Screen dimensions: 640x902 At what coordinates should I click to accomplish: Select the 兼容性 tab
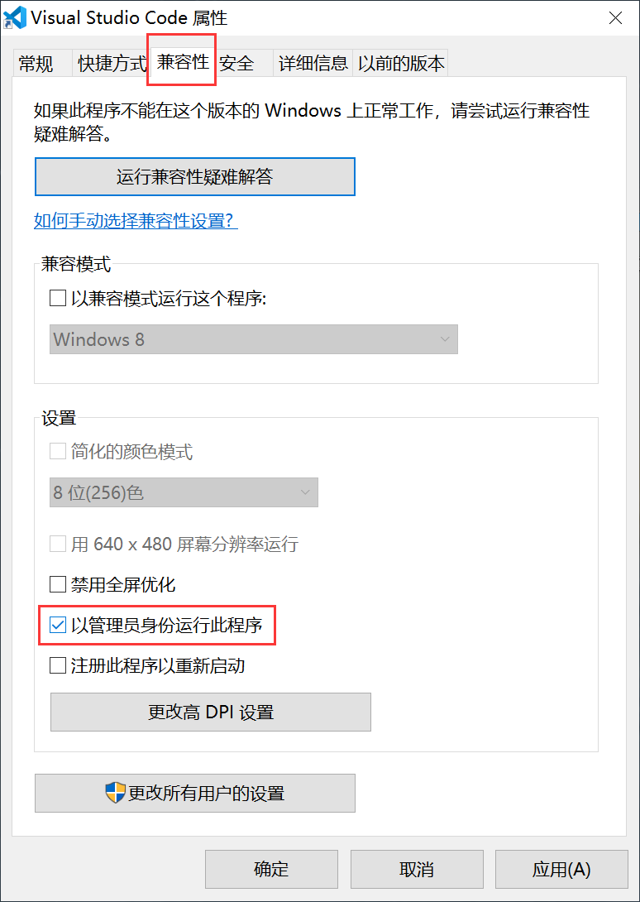[x=182, y=62]
